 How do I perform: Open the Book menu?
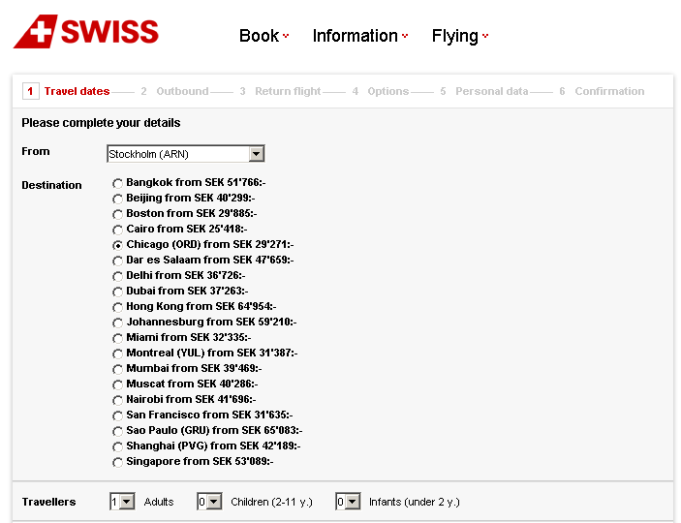pos(263,36)
